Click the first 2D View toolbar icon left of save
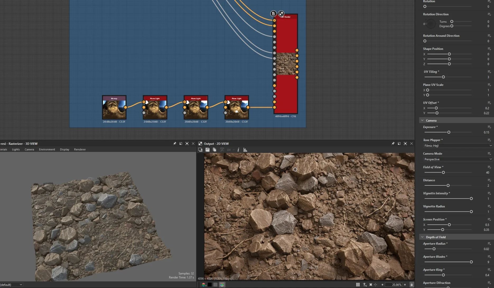This screenshot has width=494, height=288. tap(200, 150)
